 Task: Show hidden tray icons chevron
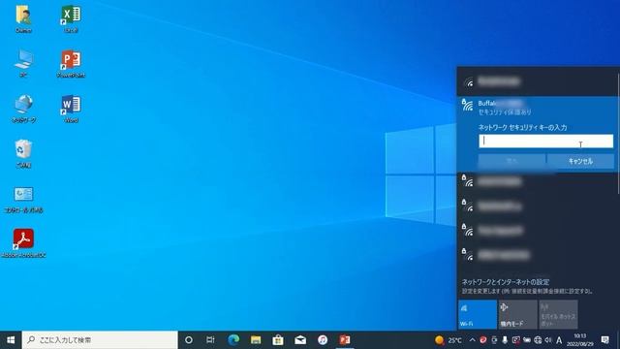pos(473,340)
